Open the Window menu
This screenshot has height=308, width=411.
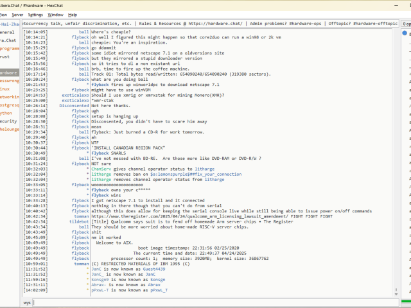(x=56, y=14)
